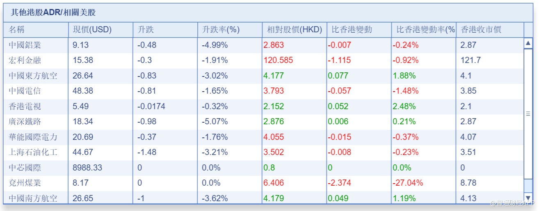Open the 廣深鐵路 stock entry
Screen dimensions: 539x211
tap(25, 121)
